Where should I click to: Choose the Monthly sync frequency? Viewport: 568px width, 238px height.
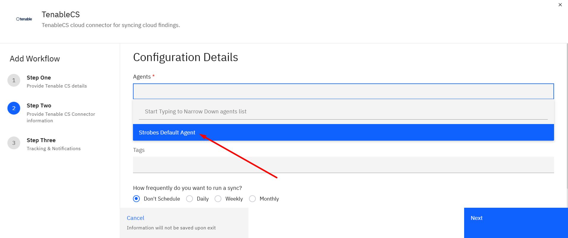click(x=253, y=199)
